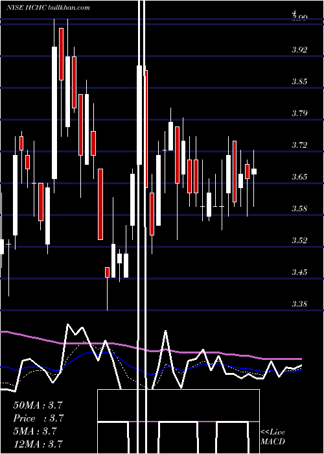This screenshot has height=454, width=324.
Task: Click the NYSE HCHC bullkhan.com title text
Action: pos(48,8)
